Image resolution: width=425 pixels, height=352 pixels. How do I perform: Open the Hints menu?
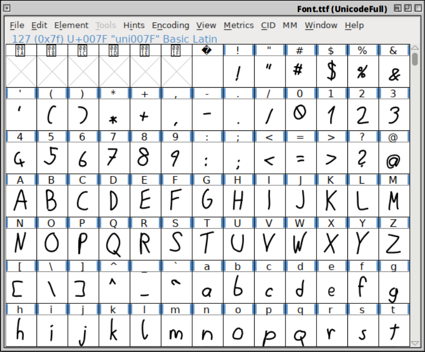tap(134, 25)
